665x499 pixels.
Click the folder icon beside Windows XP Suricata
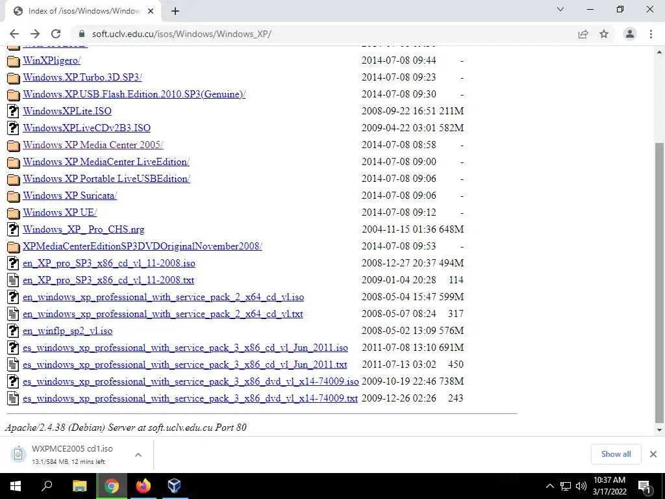[x=14, y=196]
